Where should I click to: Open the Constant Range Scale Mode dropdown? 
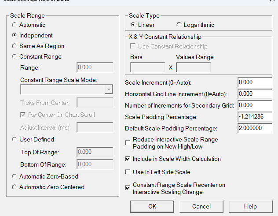click(109, 90)
